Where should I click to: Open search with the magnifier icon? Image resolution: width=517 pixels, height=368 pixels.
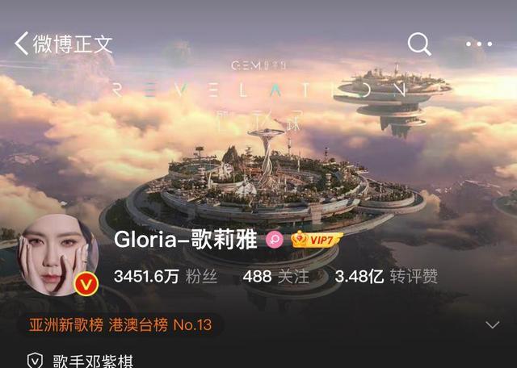click(419, 44)
